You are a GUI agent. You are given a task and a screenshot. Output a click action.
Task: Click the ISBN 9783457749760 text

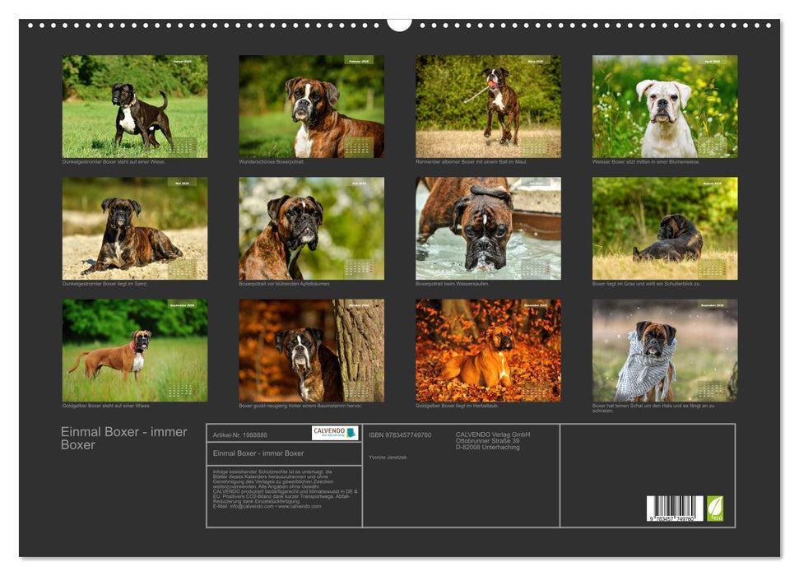(x=400, y=434)
